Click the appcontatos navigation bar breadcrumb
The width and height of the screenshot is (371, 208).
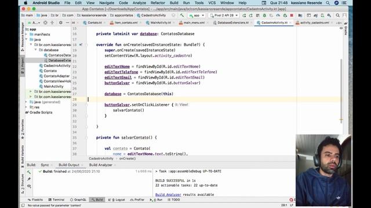tap(122, 16)
